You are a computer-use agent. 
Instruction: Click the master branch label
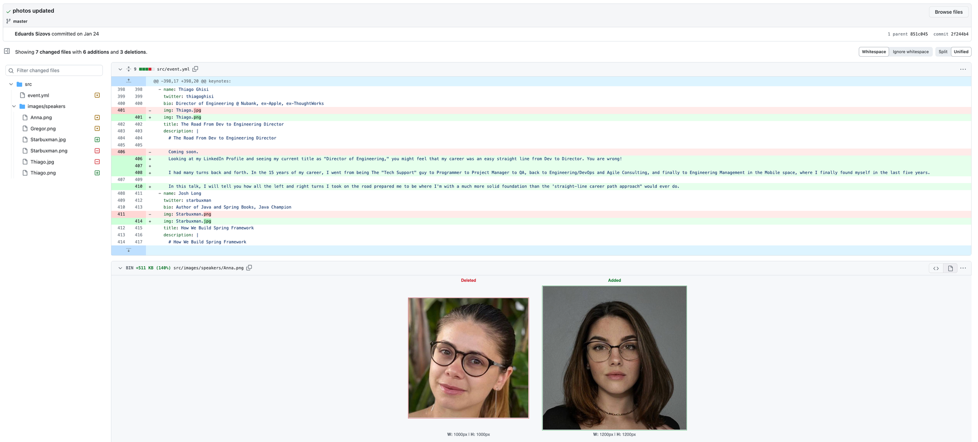[20, 21]
